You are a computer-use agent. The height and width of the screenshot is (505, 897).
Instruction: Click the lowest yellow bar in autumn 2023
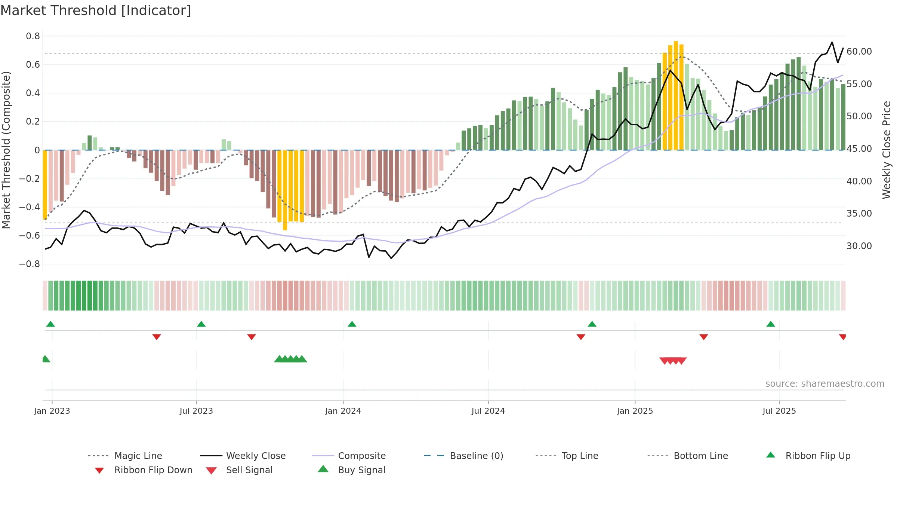click(x=285, y=190)
